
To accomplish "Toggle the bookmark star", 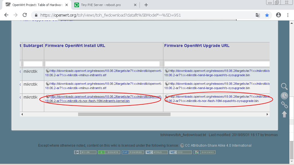I will tap(267, 15).
